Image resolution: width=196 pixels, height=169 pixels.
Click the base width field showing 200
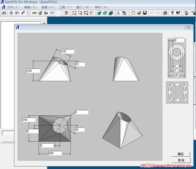(x=55, y=153)
